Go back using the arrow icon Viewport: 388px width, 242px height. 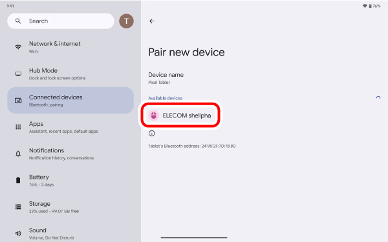152,21
